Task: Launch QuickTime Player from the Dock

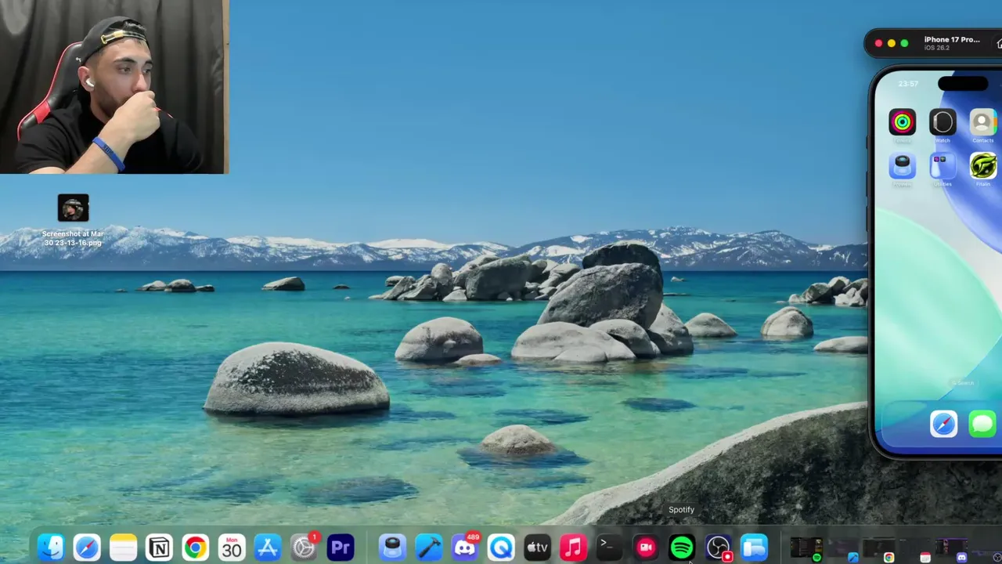Action: click(501, 548)
